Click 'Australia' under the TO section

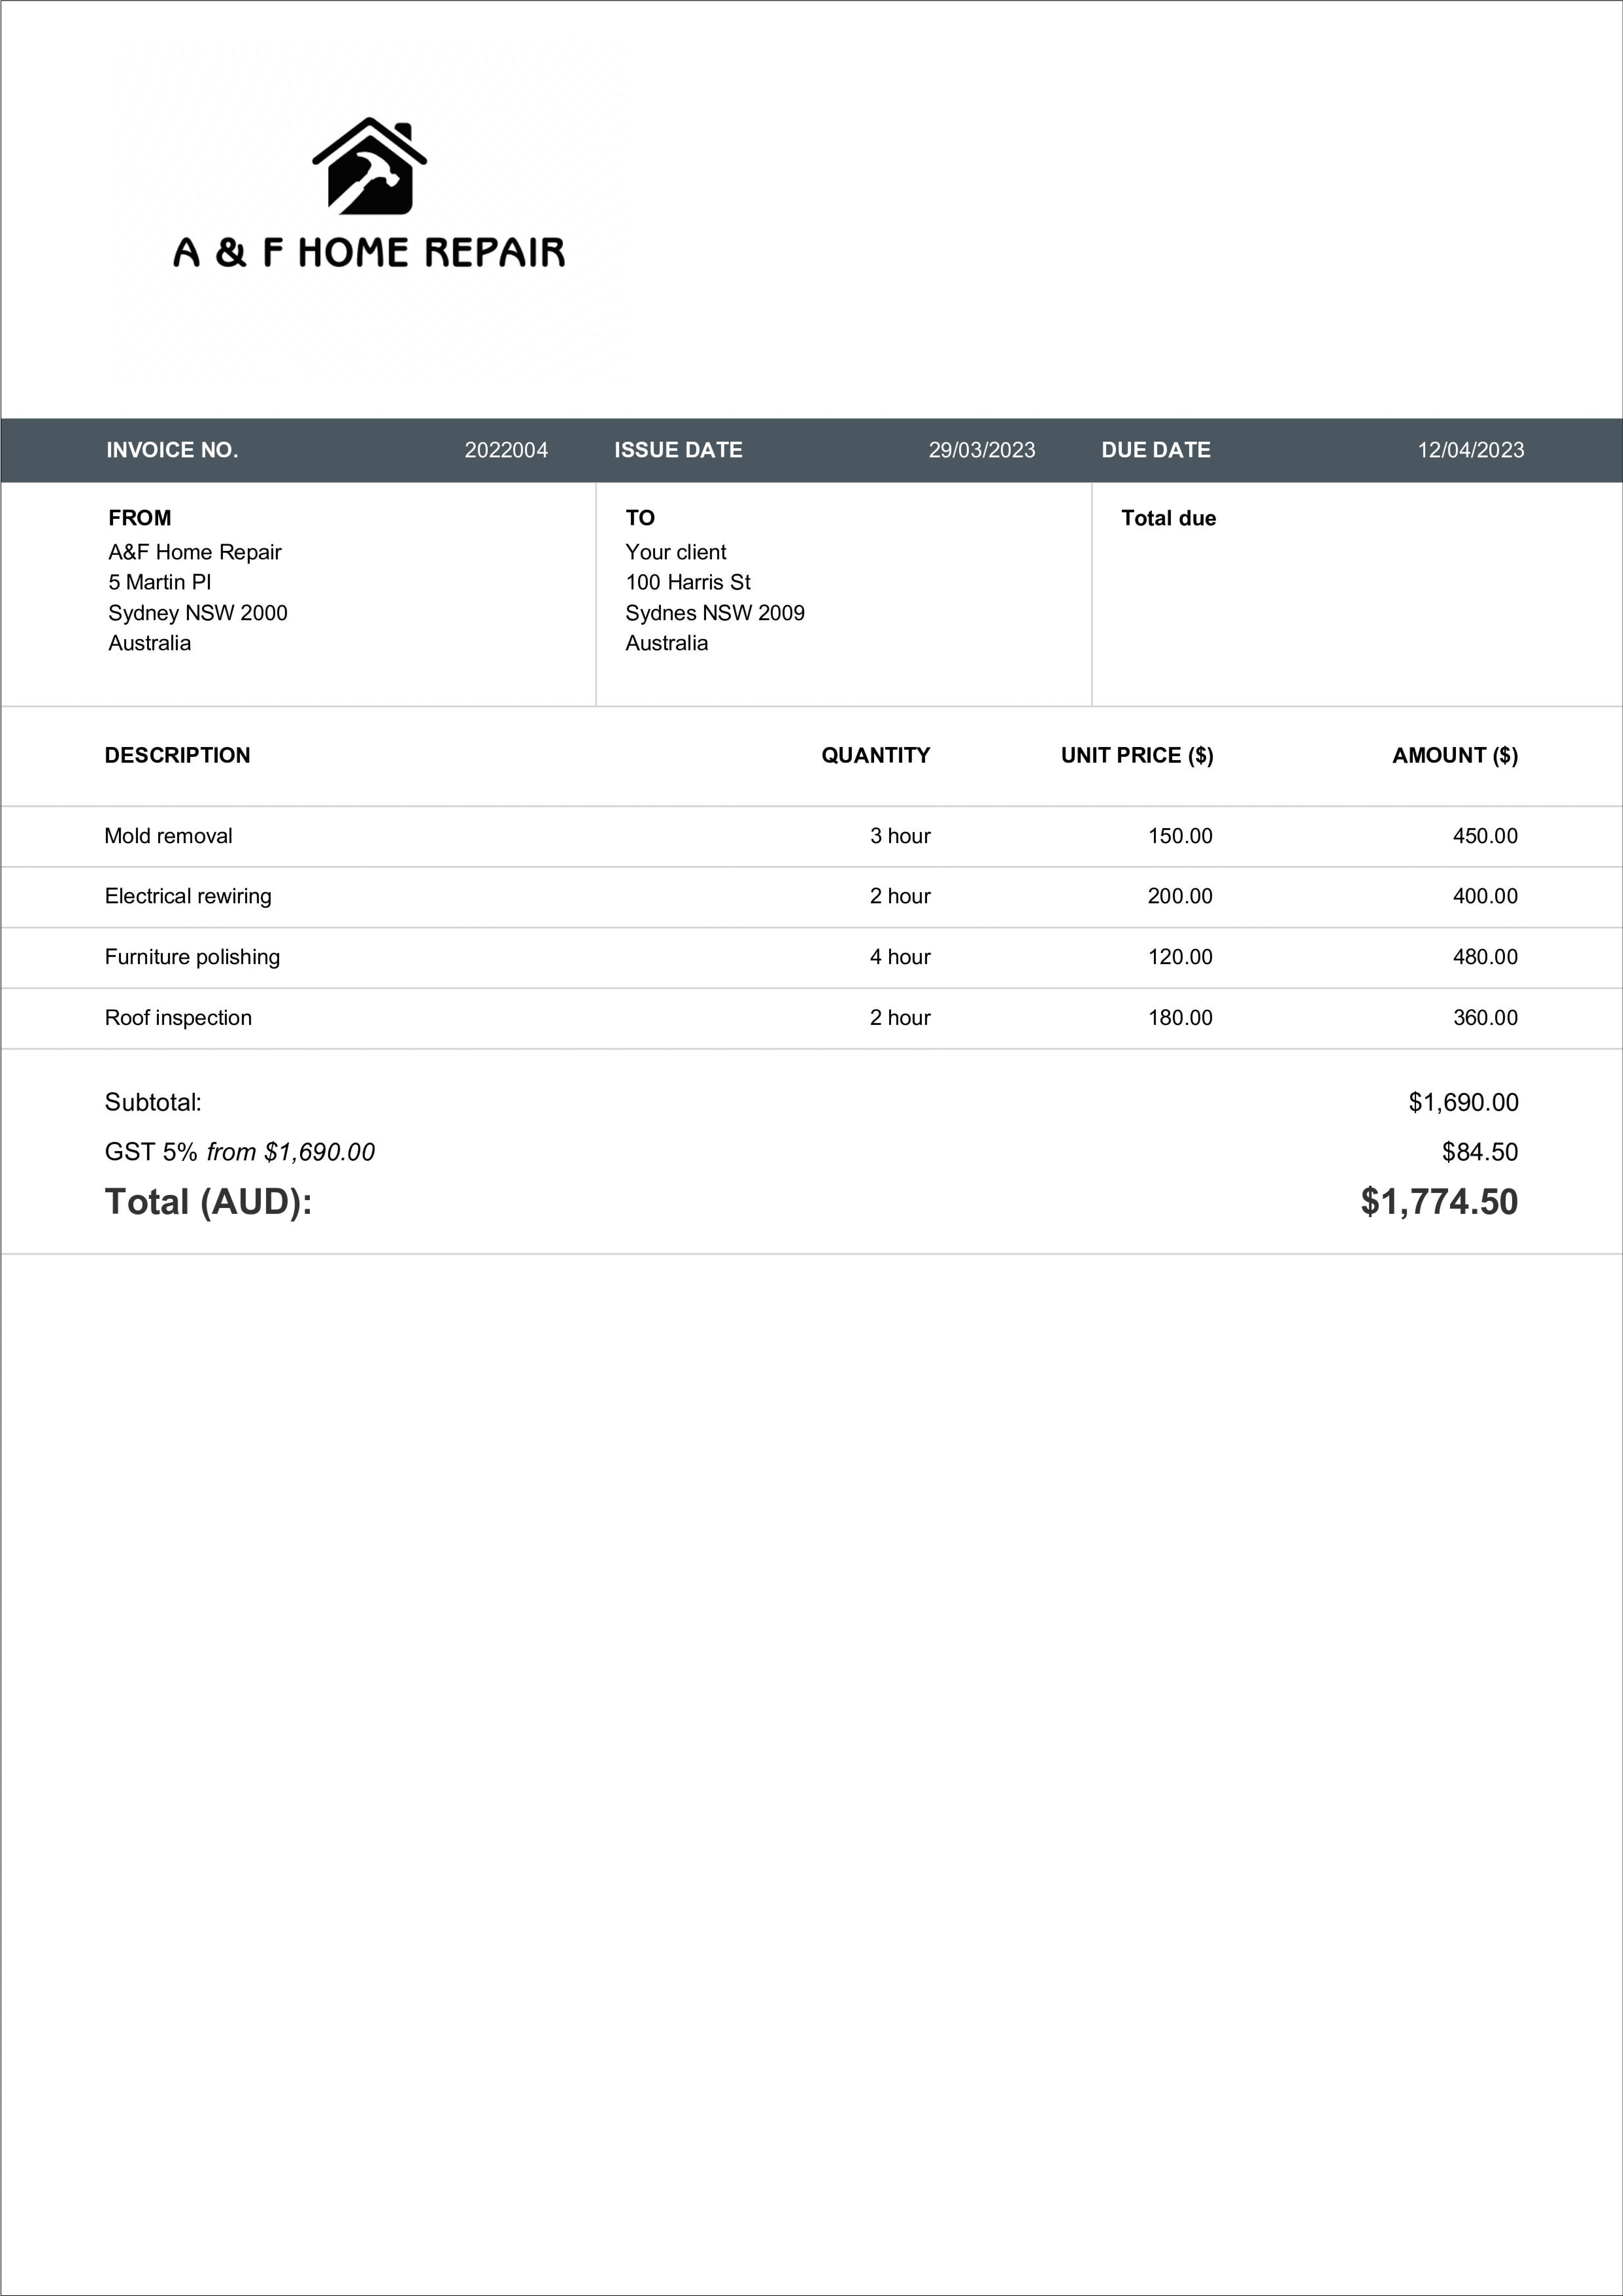(x=667, y=643)
